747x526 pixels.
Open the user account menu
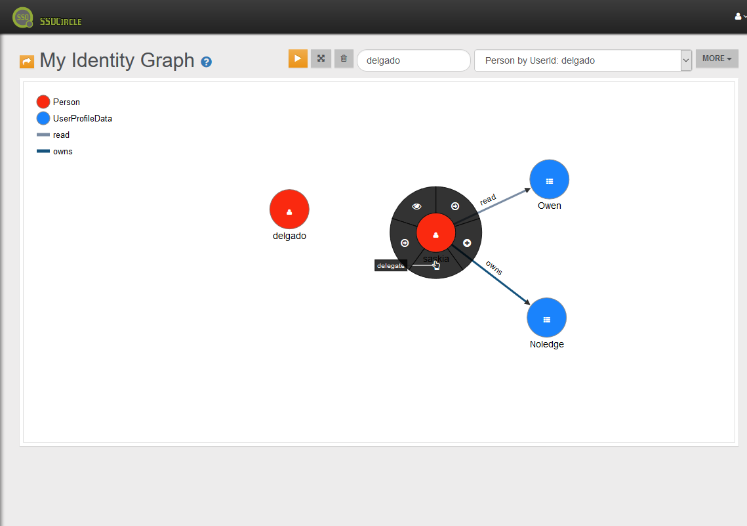pyautogui.click(x=740, y=16)
